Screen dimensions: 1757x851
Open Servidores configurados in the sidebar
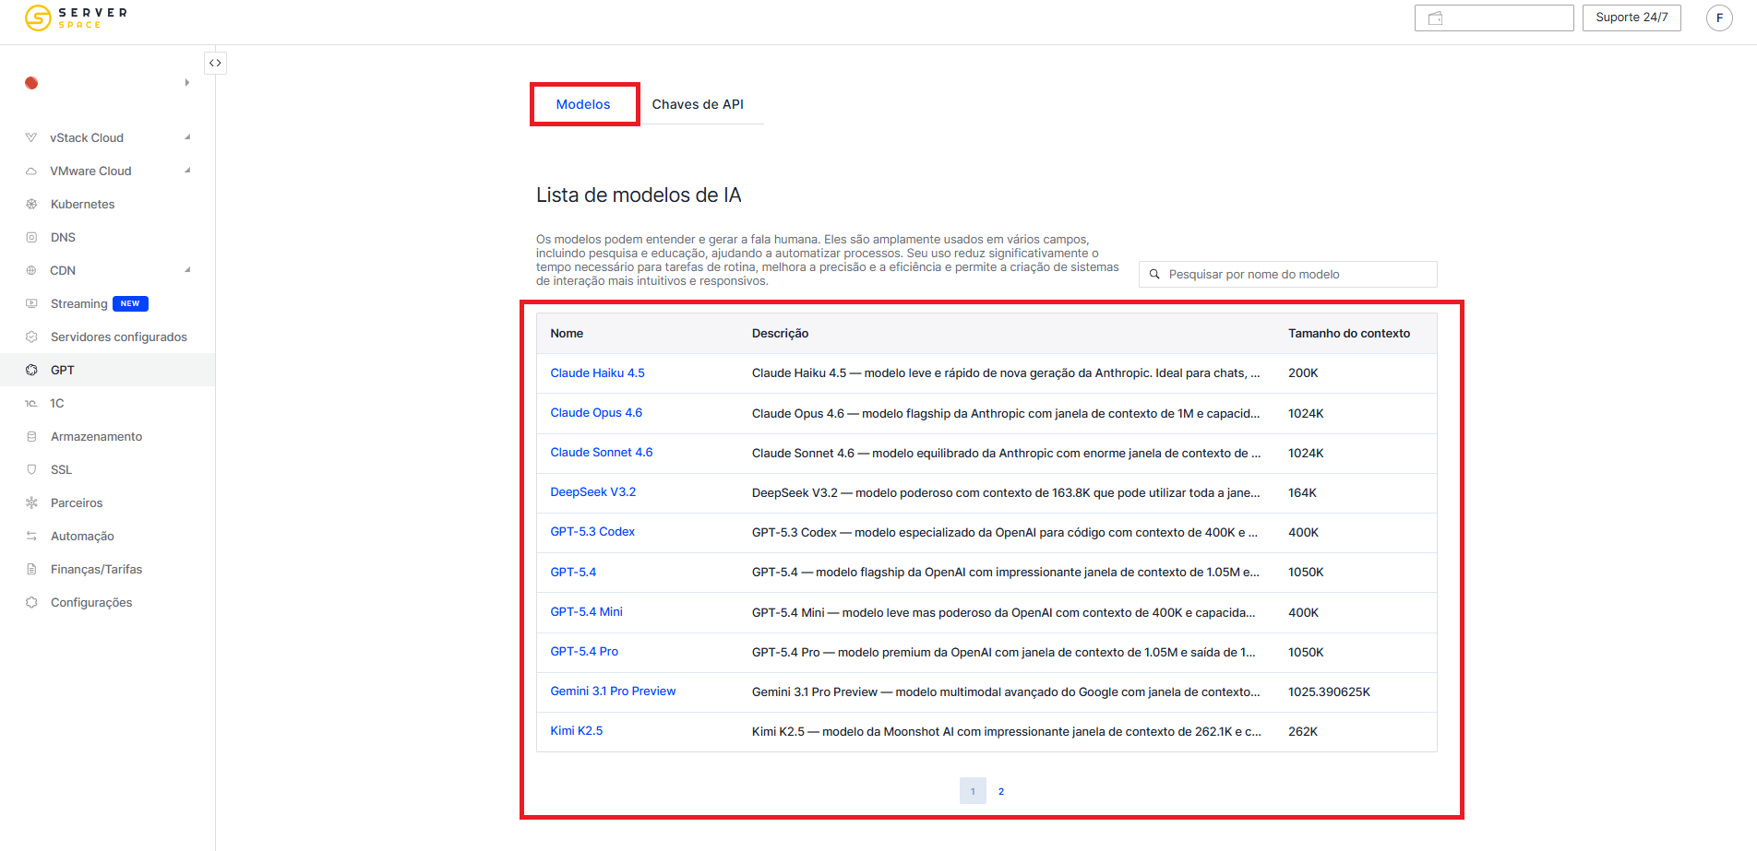[118, 337]
